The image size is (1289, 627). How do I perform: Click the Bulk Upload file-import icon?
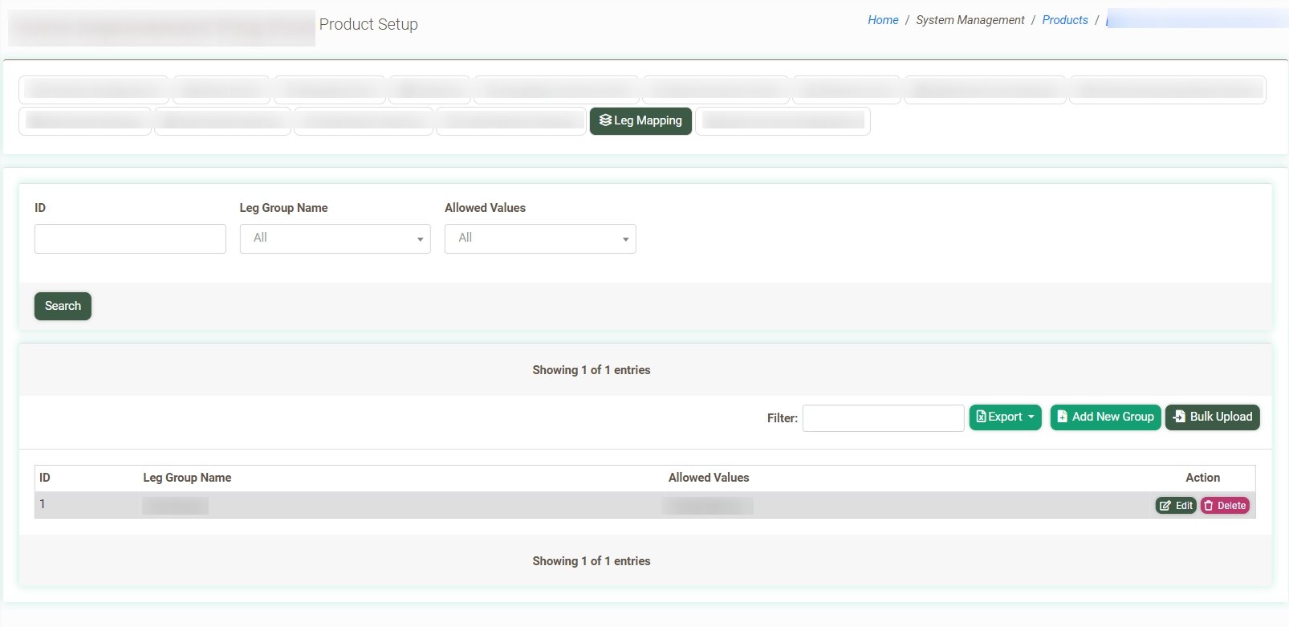1178,417
